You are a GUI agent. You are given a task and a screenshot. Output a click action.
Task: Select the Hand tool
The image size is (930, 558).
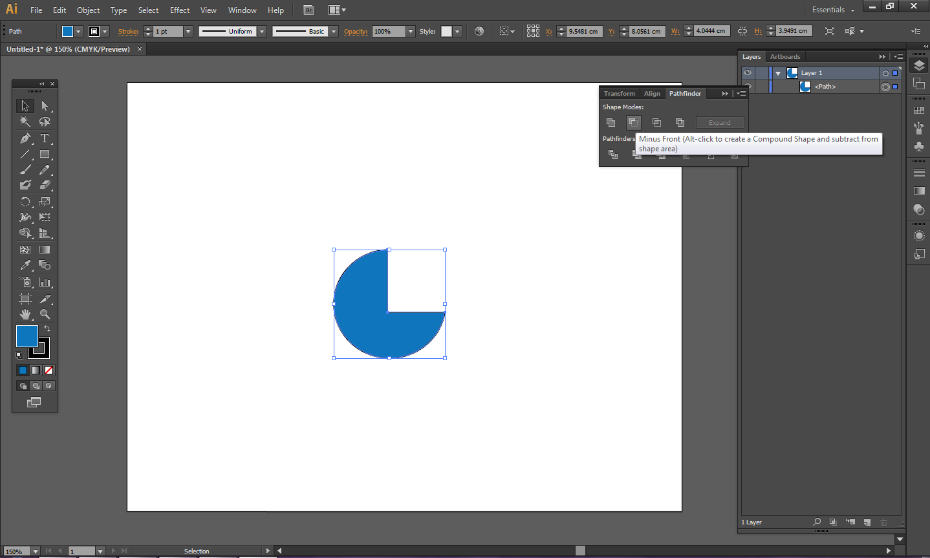25,314
